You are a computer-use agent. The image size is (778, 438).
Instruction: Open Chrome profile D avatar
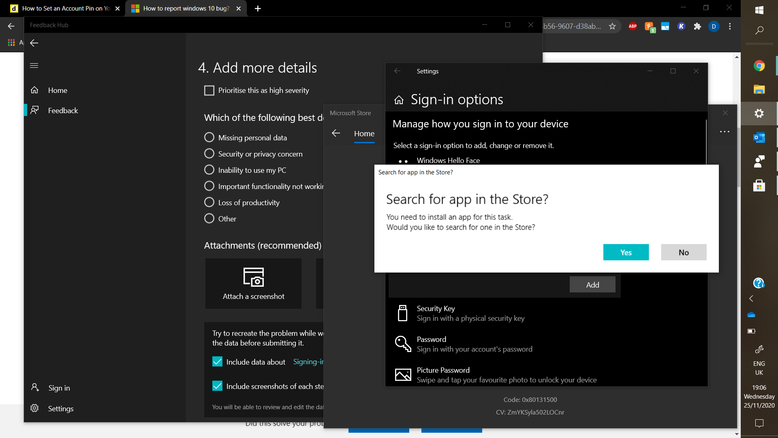click(x=714, y=26)
